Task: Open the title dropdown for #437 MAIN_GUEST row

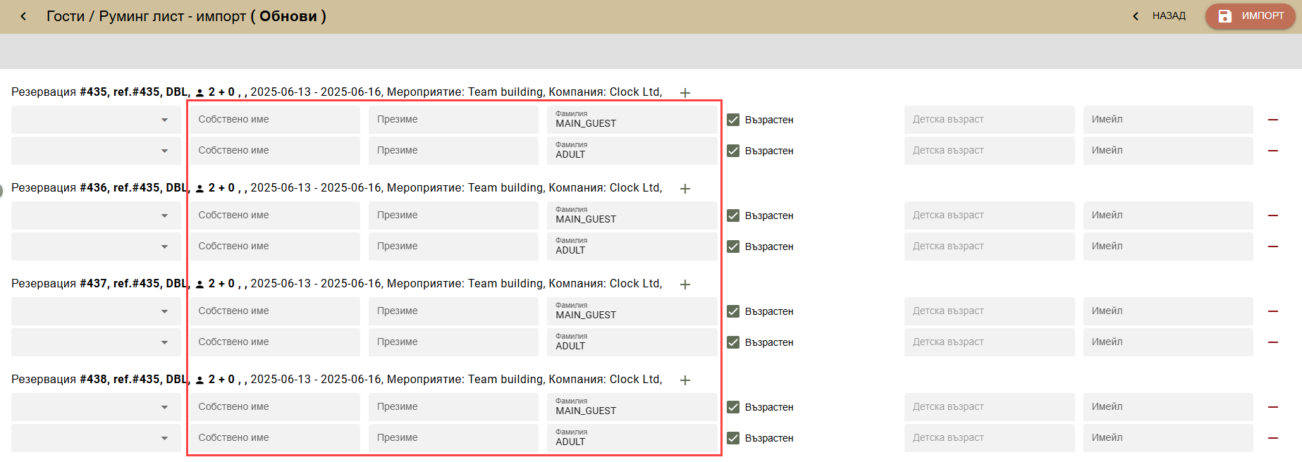Action: coord(96,311)
